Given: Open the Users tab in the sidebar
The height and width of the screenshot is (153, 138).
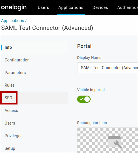Looking at the screenshot, I should 10,123.
